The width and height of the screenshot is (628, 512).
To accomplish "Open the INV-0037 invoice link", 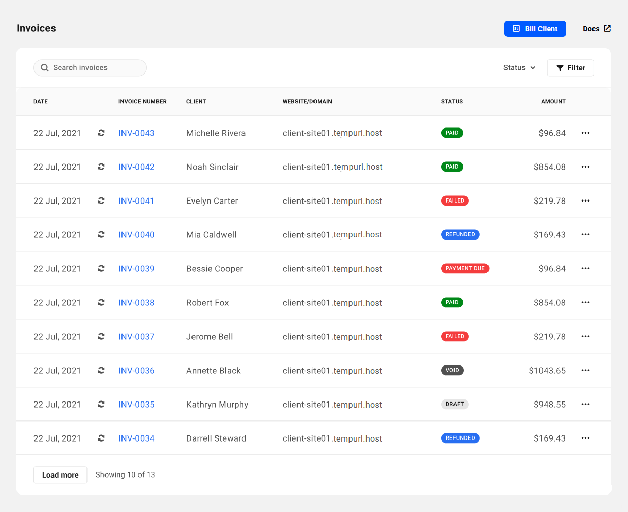I will tap(136, 337).
